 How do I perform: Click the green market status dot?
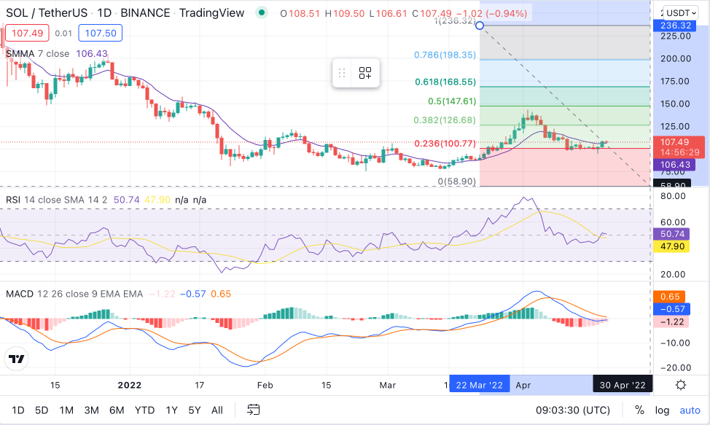261,12
